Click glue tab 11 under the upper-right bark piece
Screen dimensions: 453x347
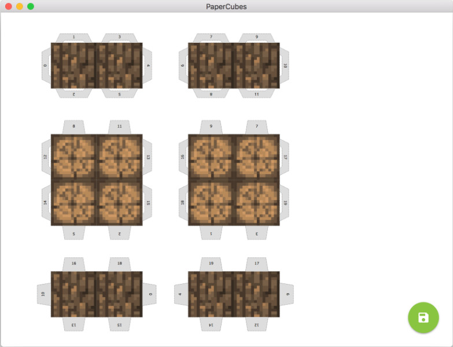click(256, 93)
